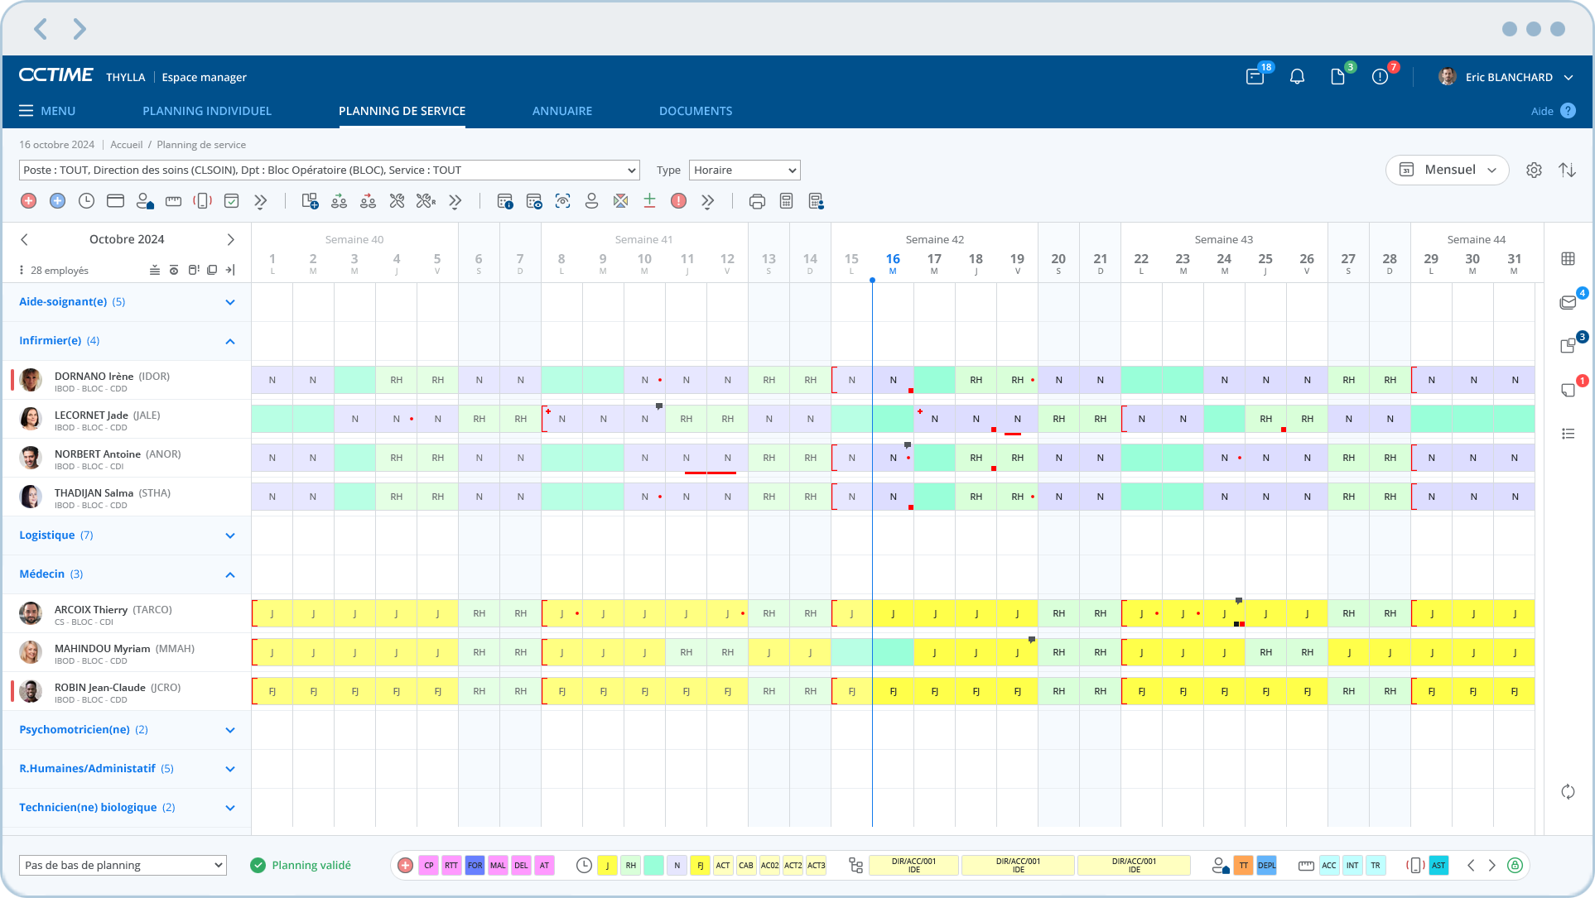Viewport: 1595px width, 898px height.
Task: Toggle the sort order arrows next to the gear
Action: click(x=1568, y=170)
